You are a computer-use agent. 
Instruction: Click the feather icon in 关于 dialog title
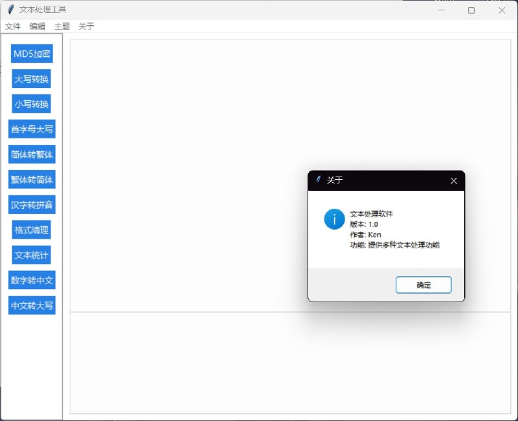318,180
